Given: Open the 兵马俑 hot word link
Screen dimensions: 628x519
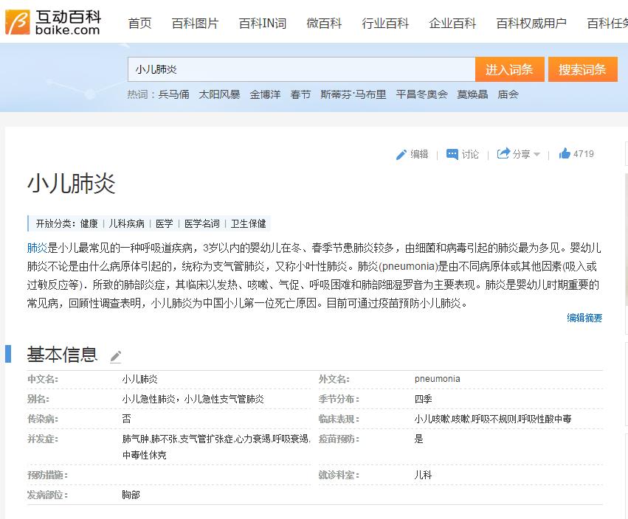Looking at the screenshot, I should 175,94.
